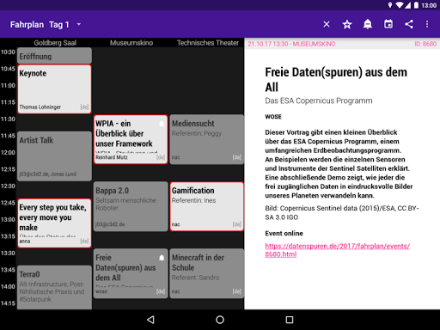
Task: Tap bell icon on WPIA session
Action: coord(162,124)
